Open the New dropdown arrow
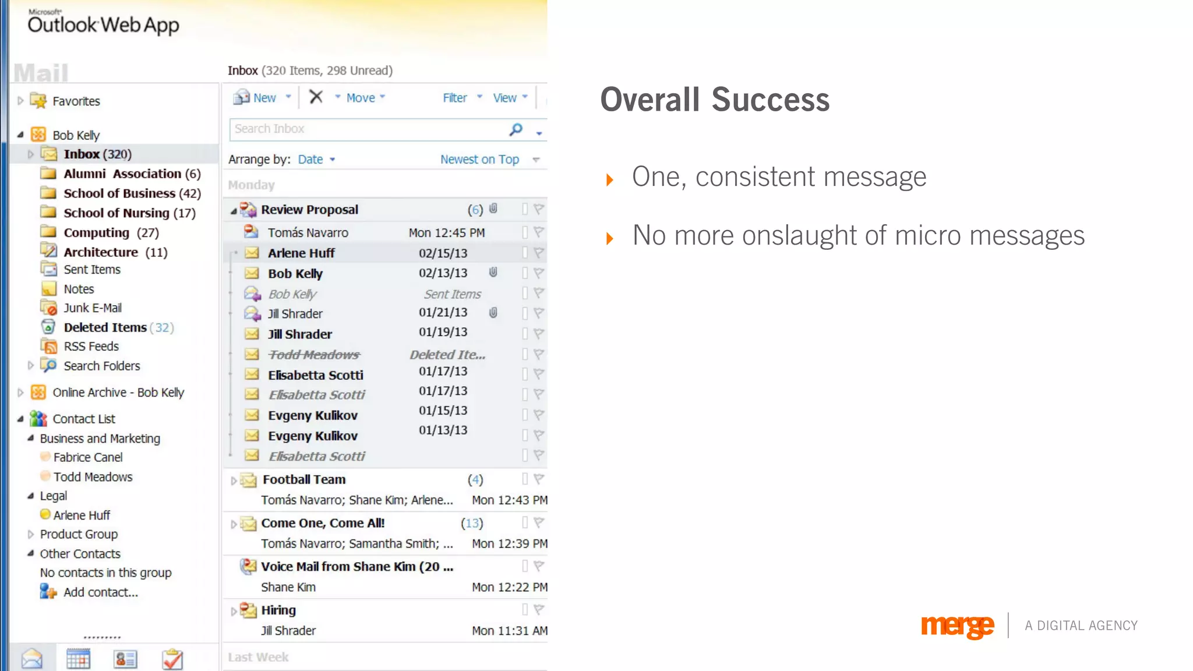1193x671 pixels. pyautogui.click(x=288, y=97)
